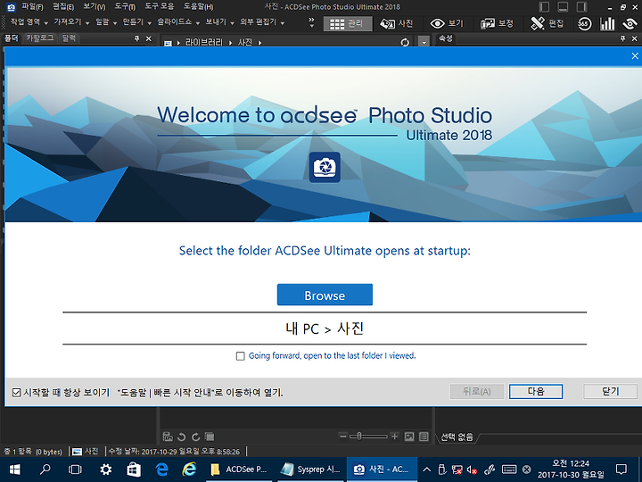
Task: Click the 닫기 (Close) button in dialog
Action: [x=610, y=392]
